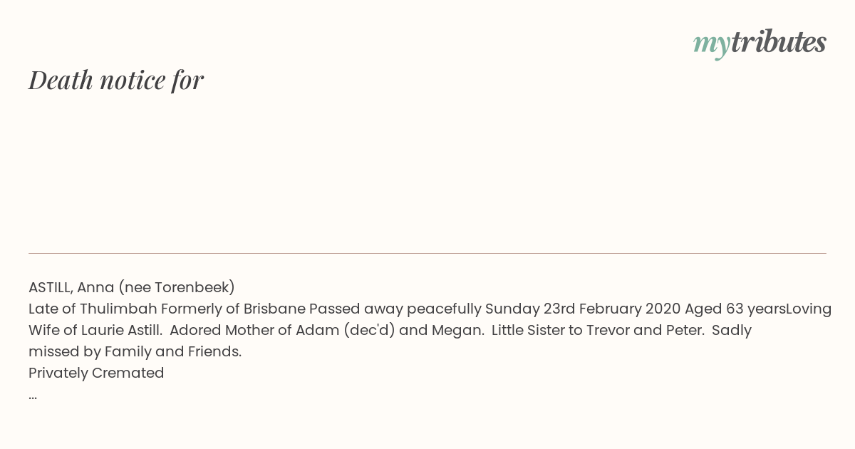Click the gray "tributes" part of logo
This screenshot has width=855, height=449.
click(779, 41)
